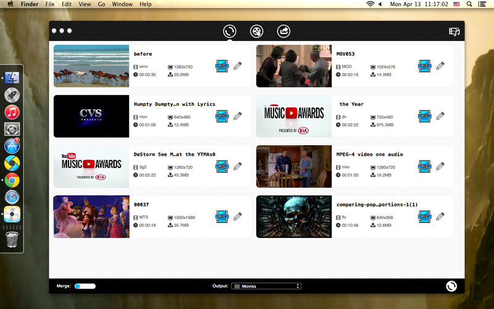Open Notification Center list icon
Screen dimensions: 494x309
click(482, 4)
